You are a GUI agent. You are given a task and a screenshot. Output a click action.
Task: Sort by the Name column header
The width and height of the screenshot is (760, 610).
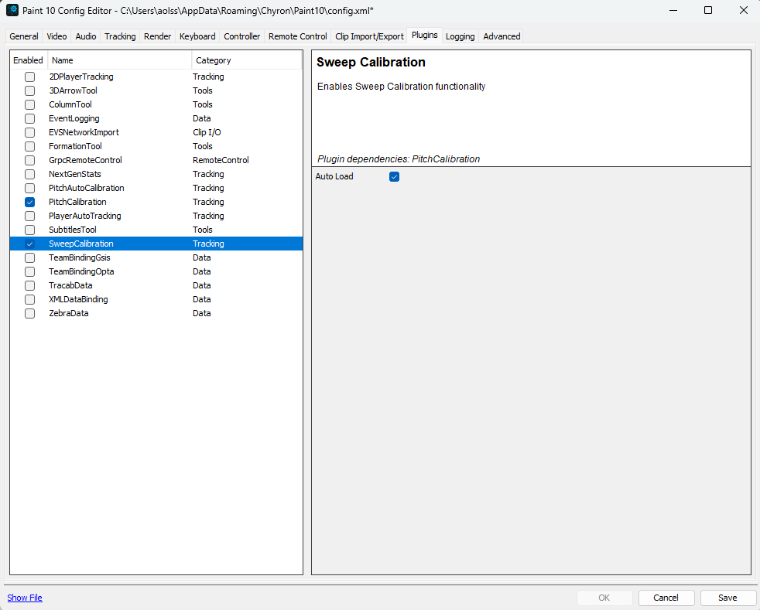120,60
